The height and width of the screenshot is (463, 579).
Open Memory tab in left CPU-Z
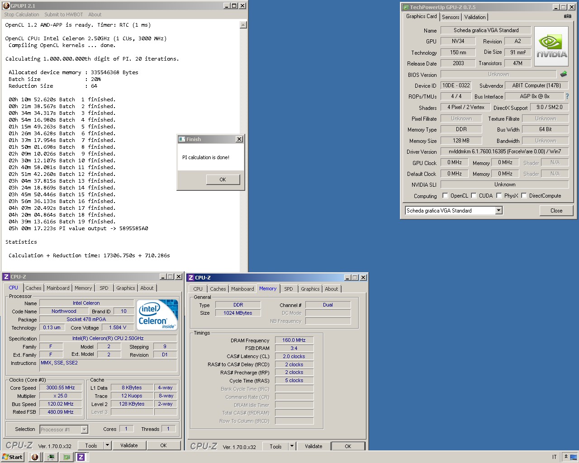click(x=83, y=288)
